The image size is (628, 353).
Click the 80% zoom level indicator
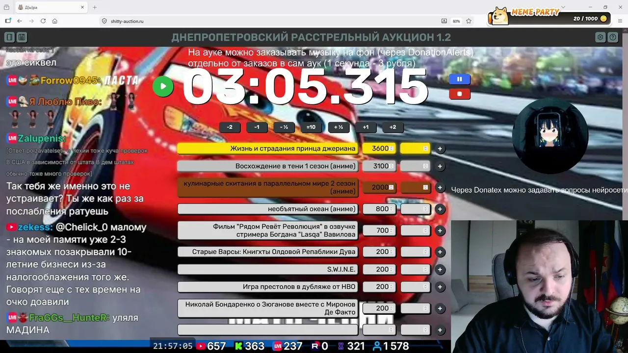click(x=456, y=21)
